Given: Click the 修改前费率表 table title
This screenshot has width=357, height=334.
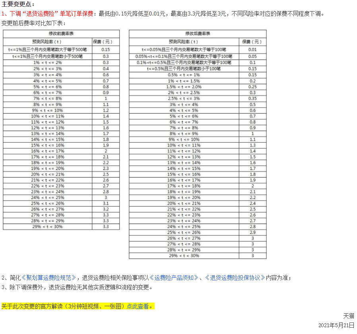Looking at the screenshot, I should [x=61, y=34].
